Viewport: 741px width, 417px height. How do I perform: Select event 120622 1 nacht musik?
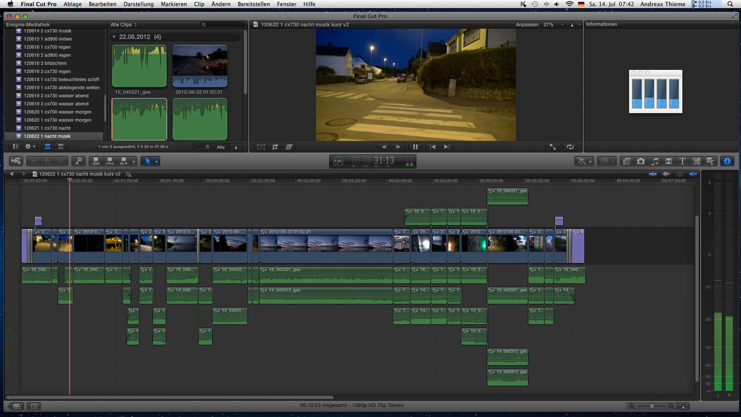(x=54, y=136)
